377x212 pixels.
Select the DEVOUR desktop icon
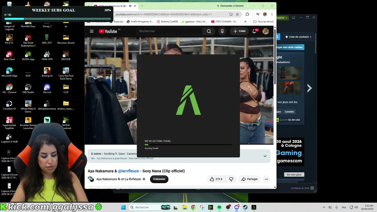point(66,55)
